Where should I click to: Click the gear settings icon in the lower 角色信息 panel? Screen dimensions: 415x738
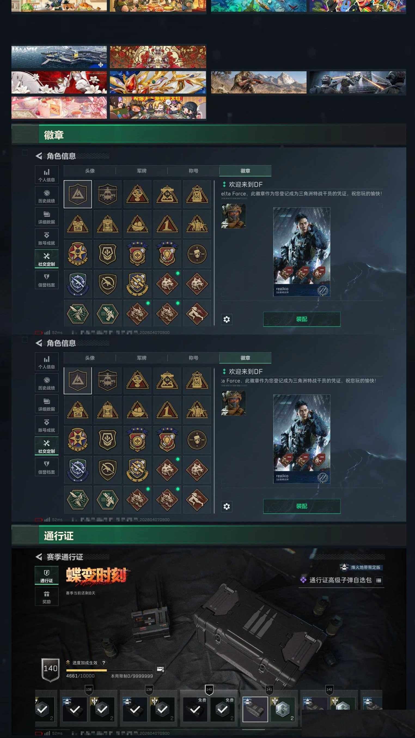point(226,506)
